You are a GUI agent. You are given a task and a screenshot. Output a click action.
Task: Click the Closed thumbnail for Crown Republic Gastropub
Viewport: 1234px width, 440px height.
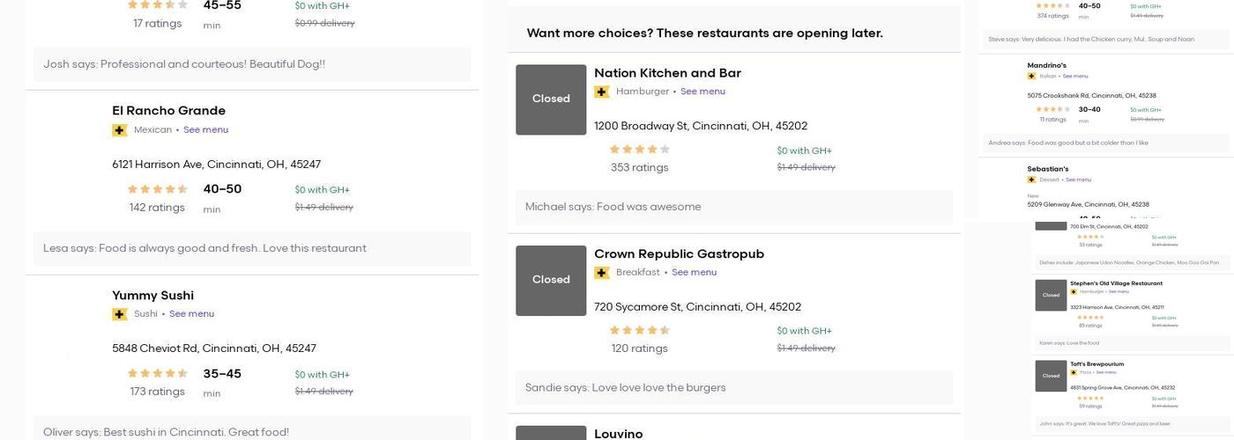coord(551,280)
